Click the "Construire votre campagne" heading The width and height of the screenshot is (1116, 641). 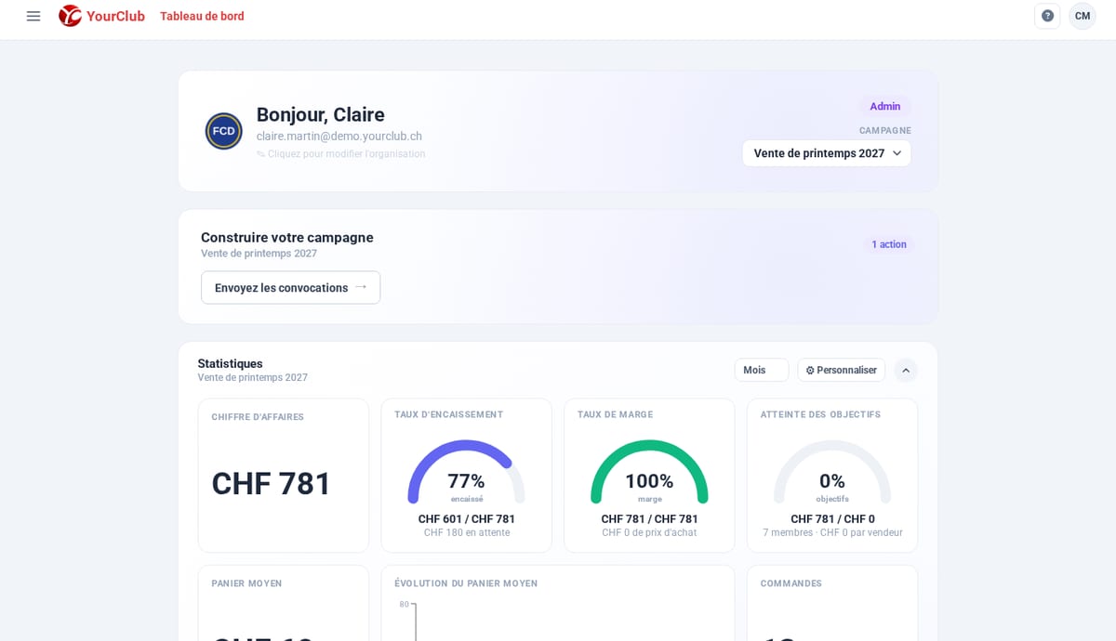(287, 237)
